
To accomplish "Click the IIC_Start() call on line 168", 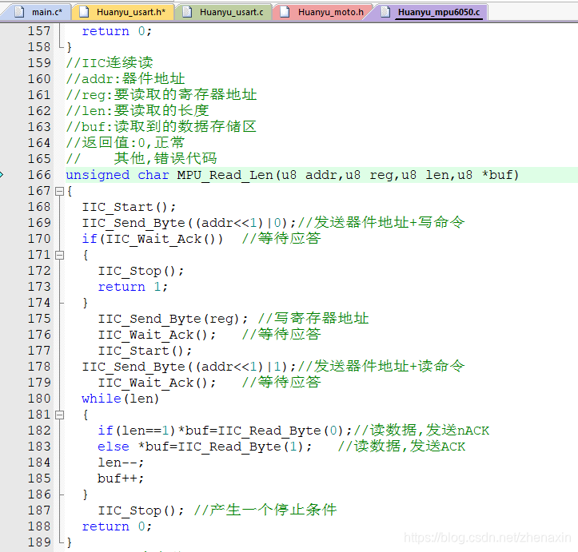I will click(129, 208).
